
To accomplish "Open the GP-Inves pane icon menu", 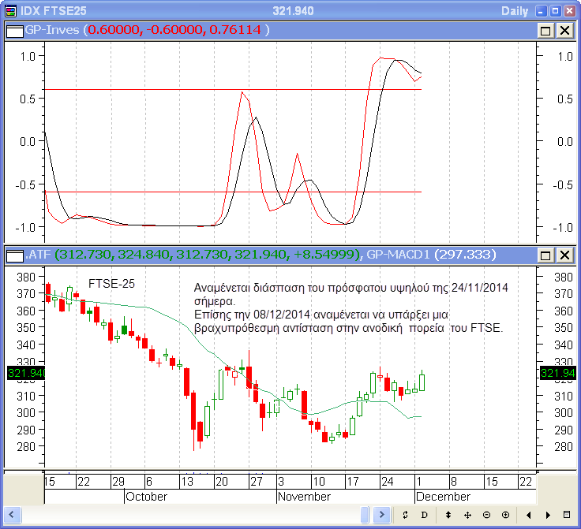I will point(15,30).
